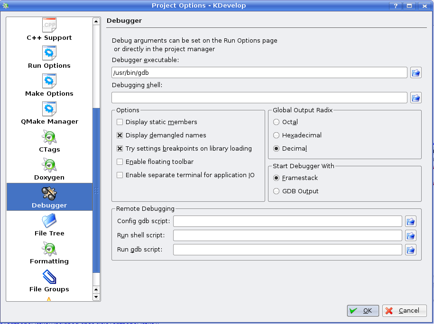
Task: Browse for the Config gdb script
Action: [x=411, y=221]
